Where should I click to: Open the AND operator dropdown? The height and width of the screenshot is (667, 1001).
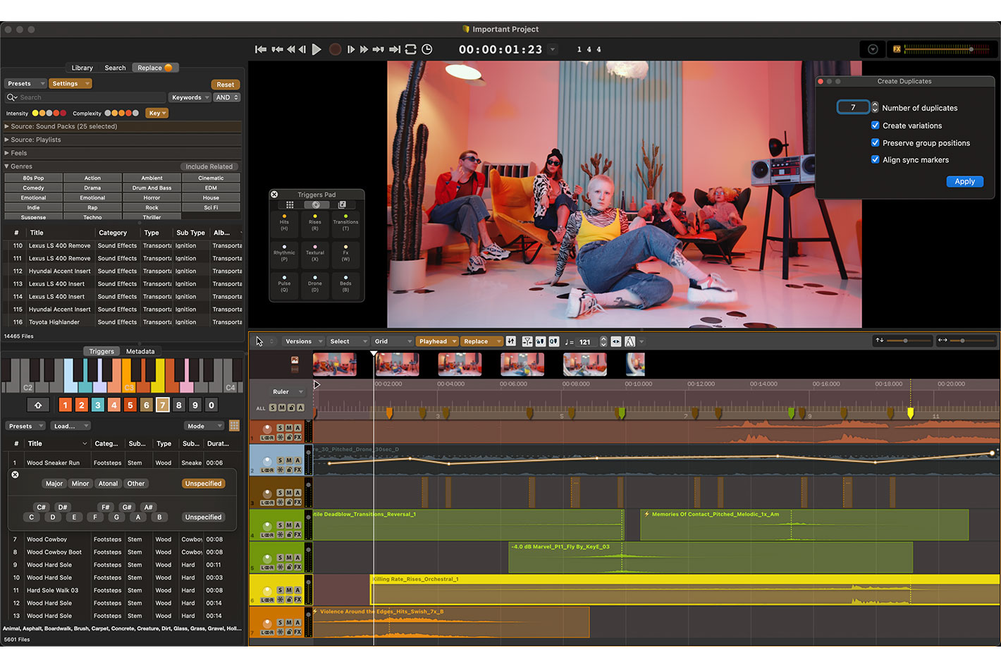(x=227, y=97)
